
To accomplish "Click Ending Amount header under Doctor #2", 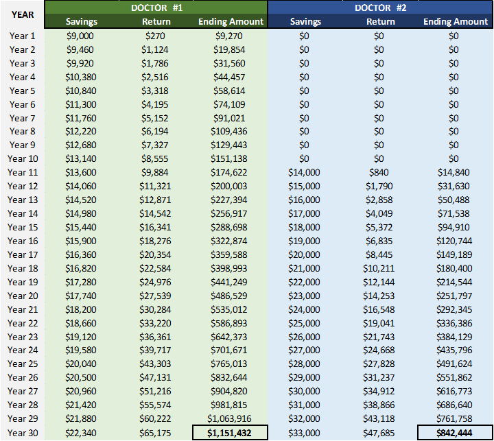I will coord(456,22).
